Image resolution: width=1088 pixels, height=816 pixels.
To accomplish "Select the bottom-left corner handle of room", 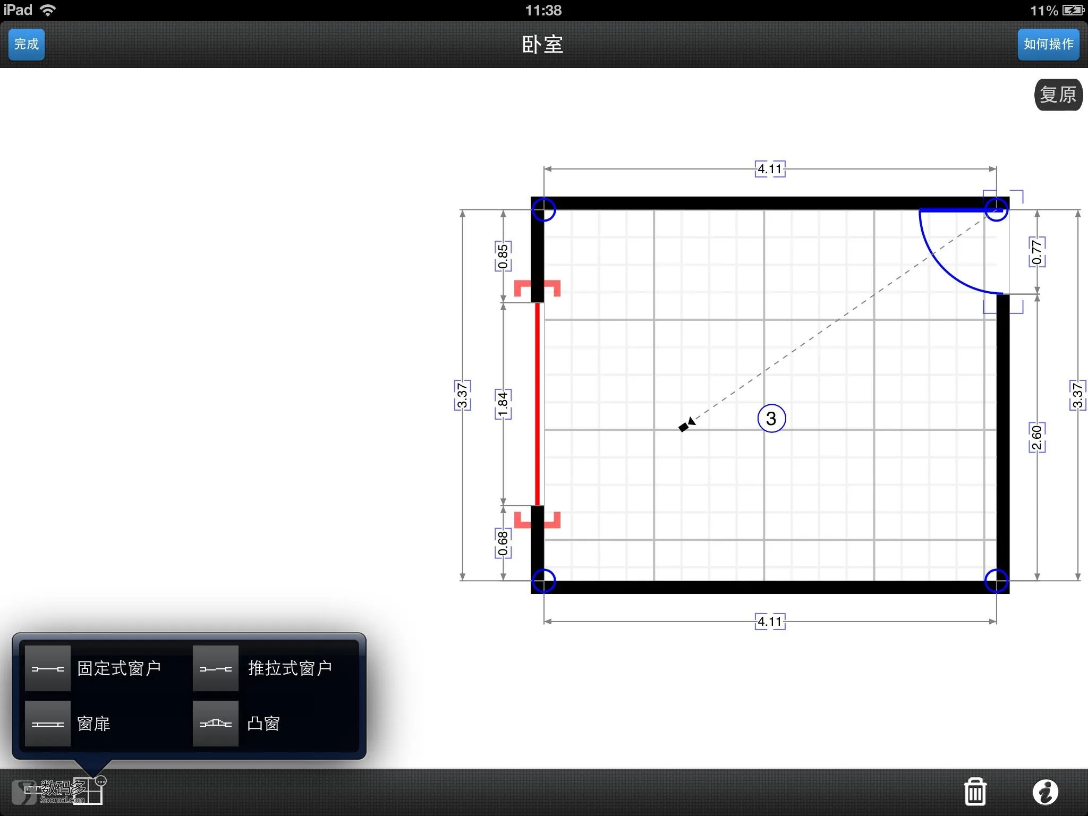I will (543, 581).
